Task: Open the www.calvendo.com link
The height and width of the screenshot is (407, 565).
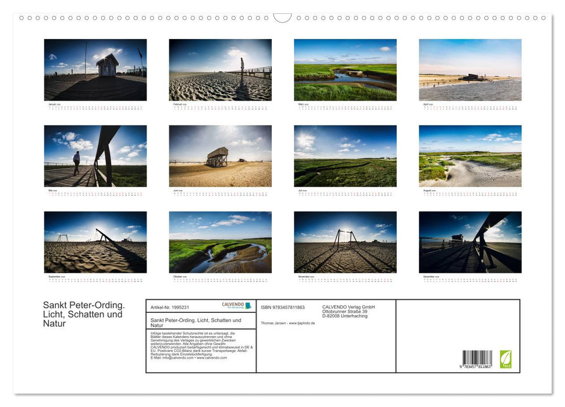Action: point(212,358)
